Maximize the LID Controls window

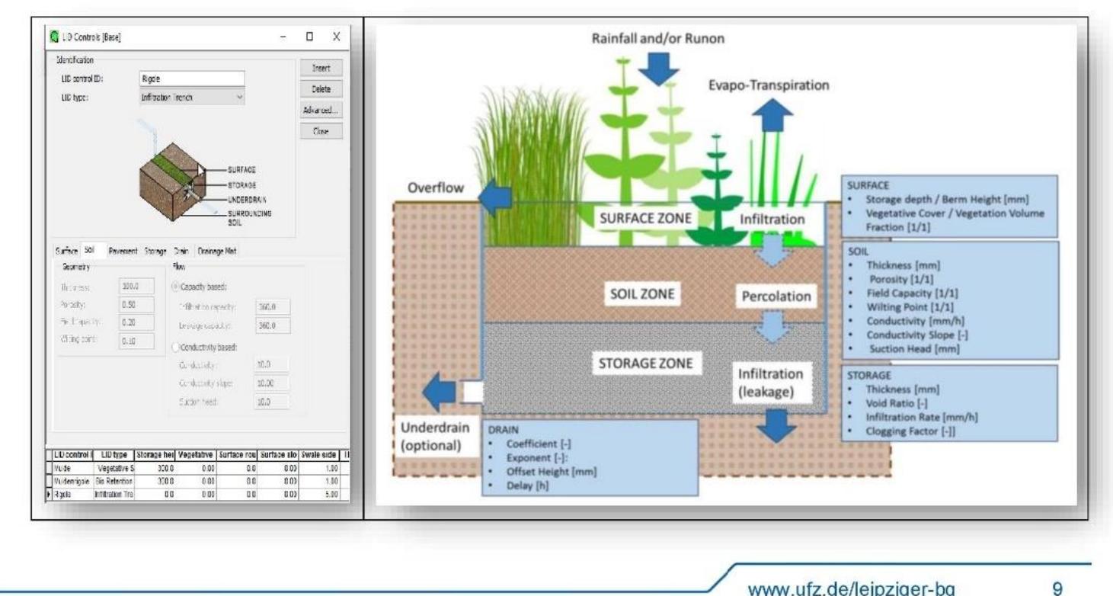click(x=311, y=37)
